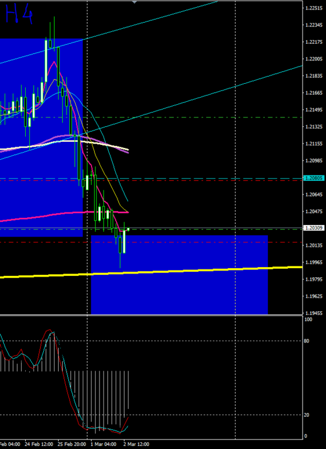Image resolution: width=326 pixels, height=449 pixels.
Task: Click the 1.21665 price axis label
Action: [314, 93]
